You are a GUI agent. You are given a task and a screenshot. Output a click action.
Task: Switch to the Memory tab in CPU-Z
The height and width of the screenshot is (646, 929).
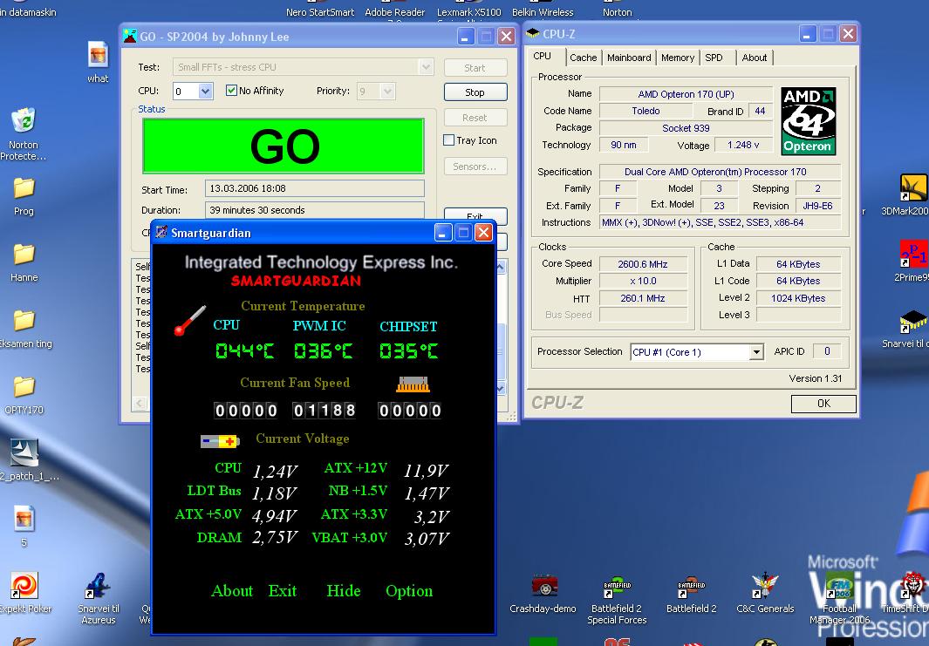tap(677, 58)
